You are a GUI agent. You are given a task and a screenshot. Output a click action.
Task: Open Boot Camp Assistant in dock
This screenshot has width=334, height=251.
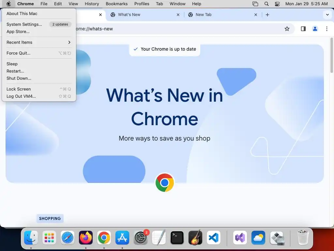[x=277, y=238]
